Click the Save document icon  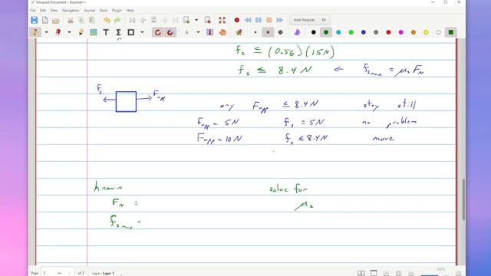pyautogui.click(x=34, y=20)
